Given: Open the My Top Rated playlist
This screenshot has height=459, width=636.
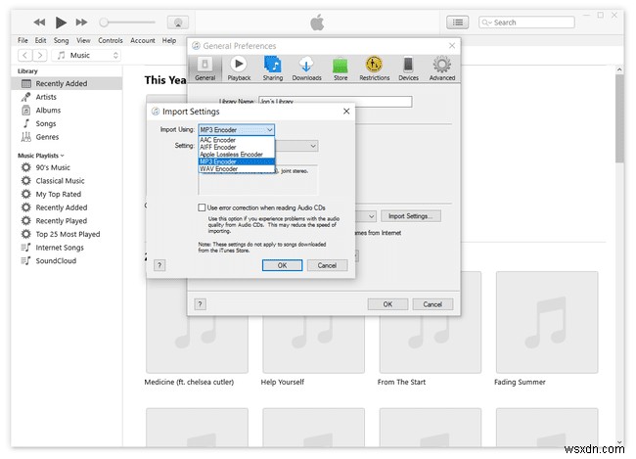Looking at the screenshot, I should click(x=67, y=195).
